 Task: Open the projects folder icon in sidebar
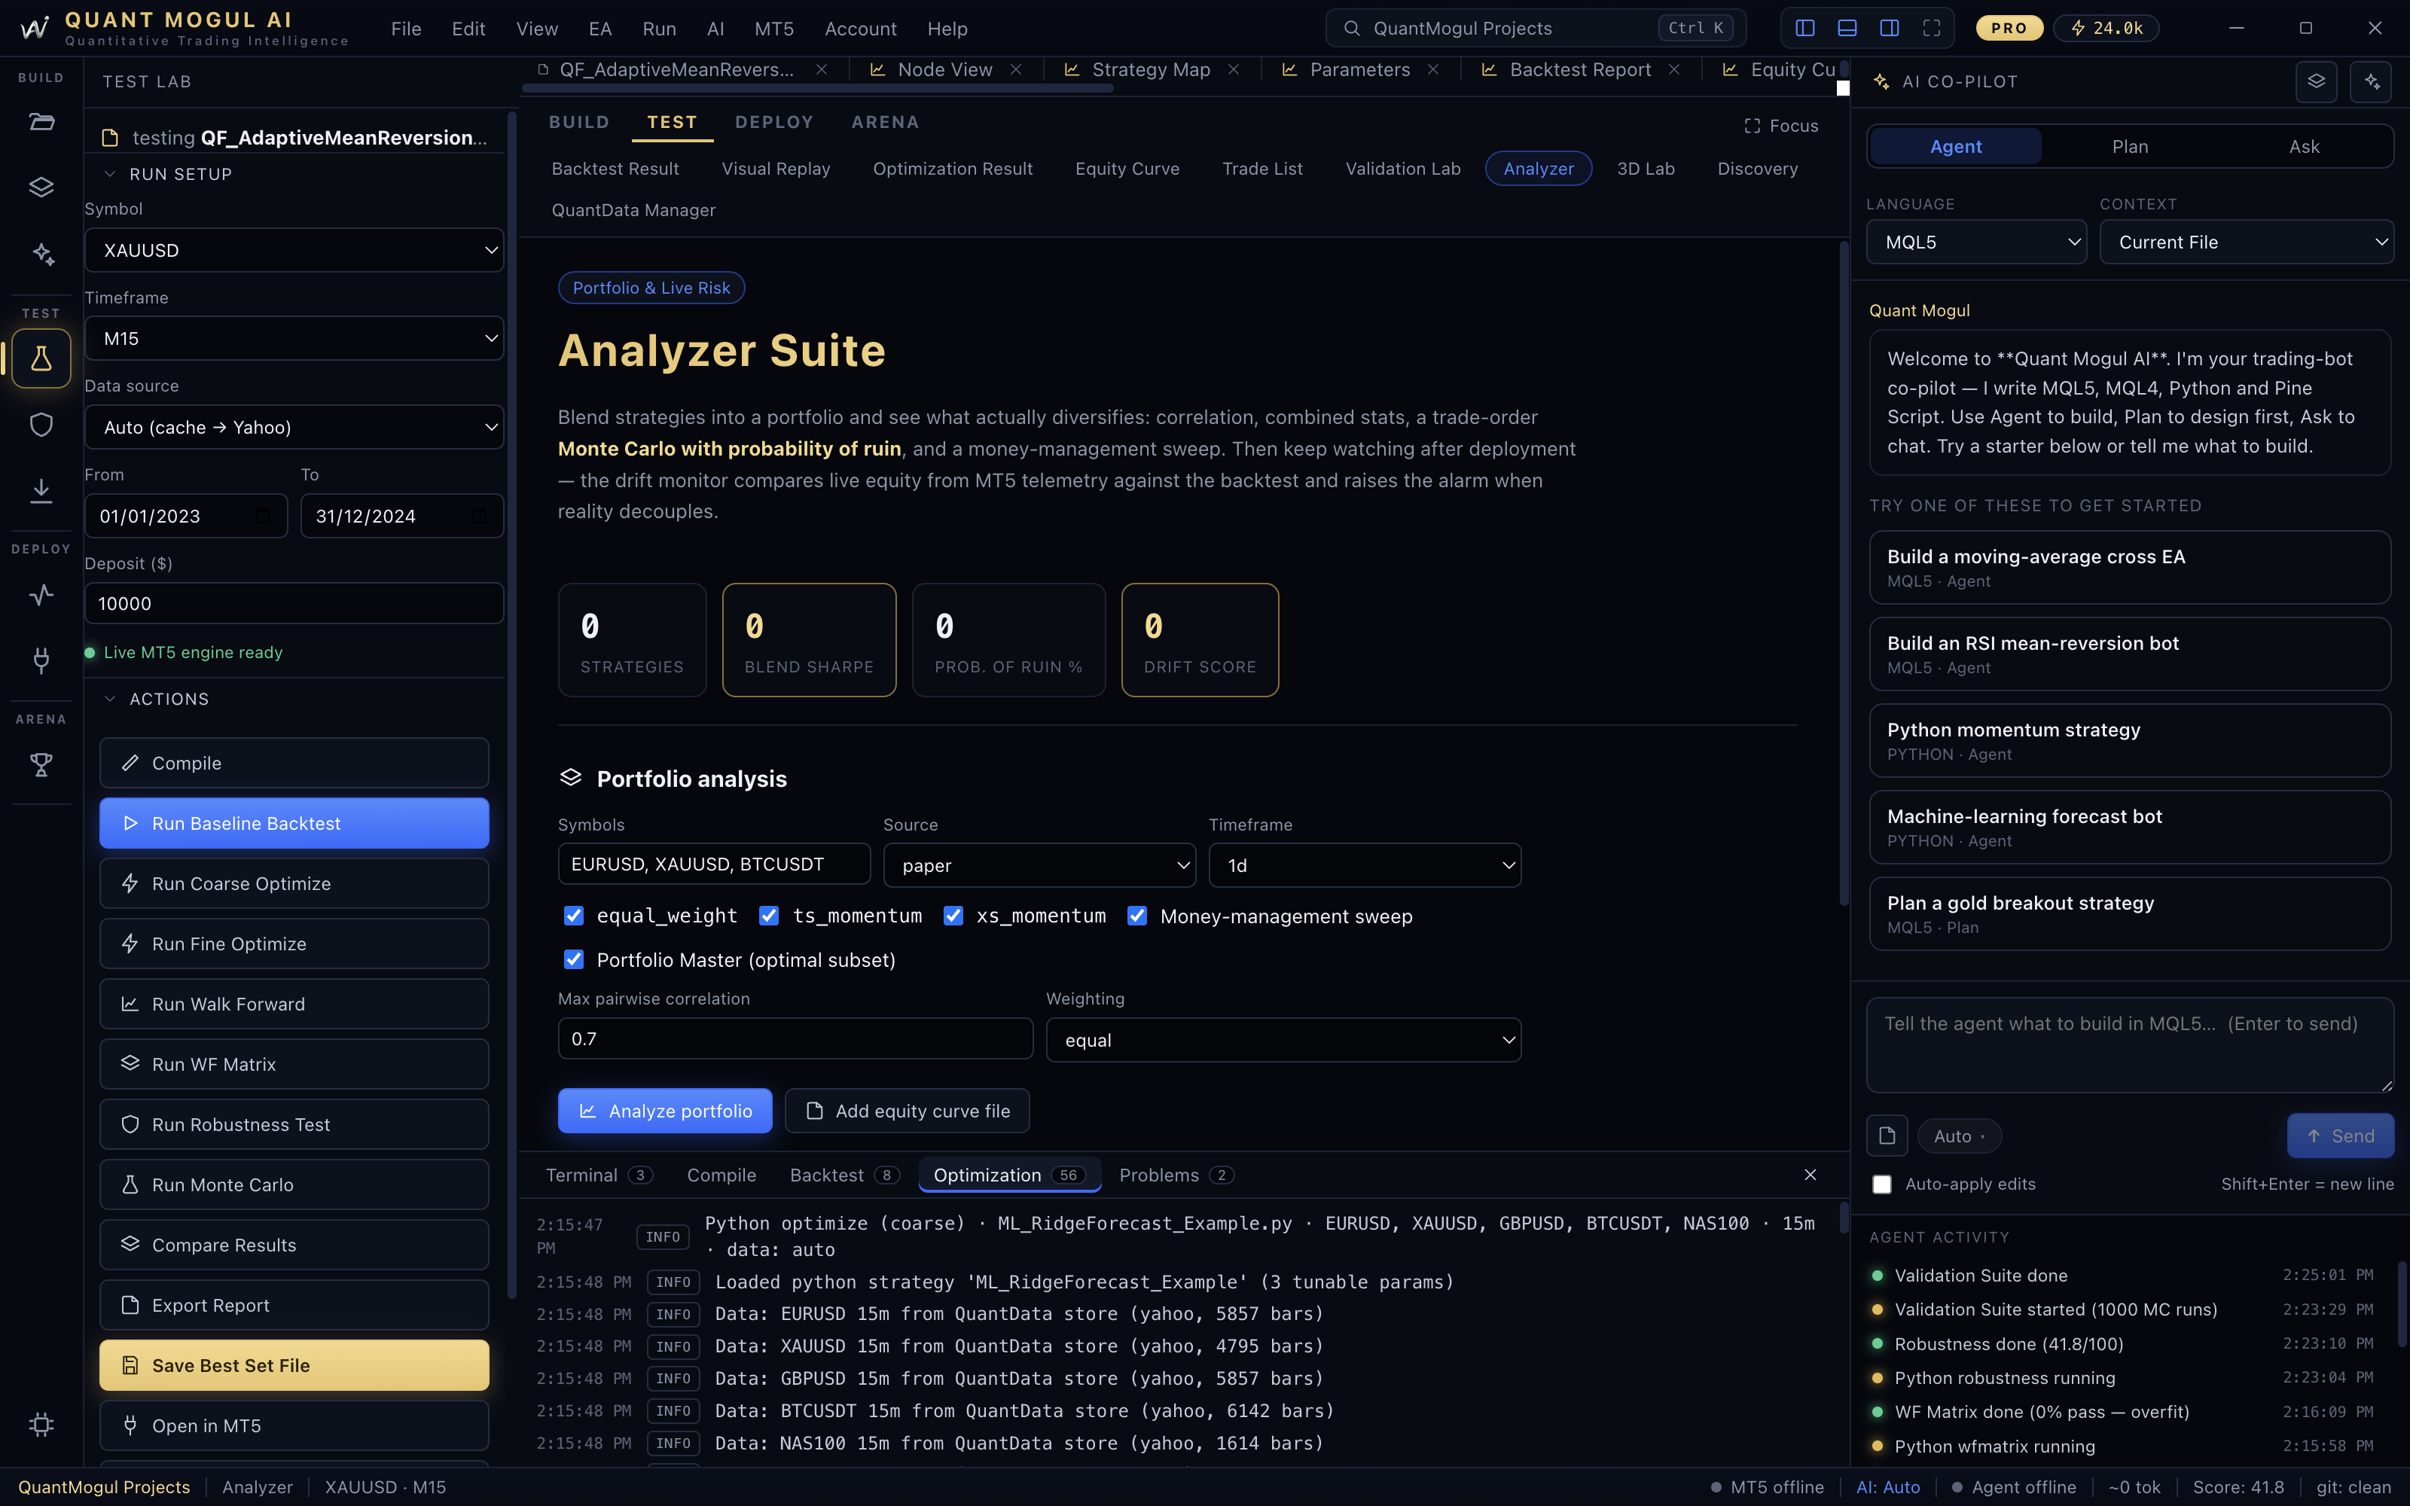pos(41,123)
